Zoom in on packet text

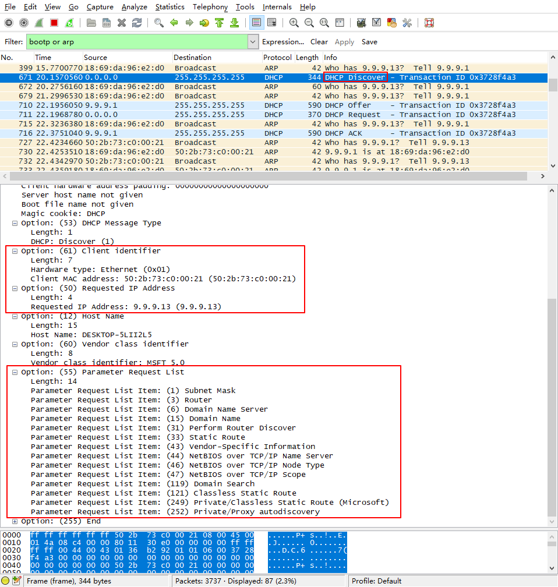pyautogui.click(x=294, y=23)
